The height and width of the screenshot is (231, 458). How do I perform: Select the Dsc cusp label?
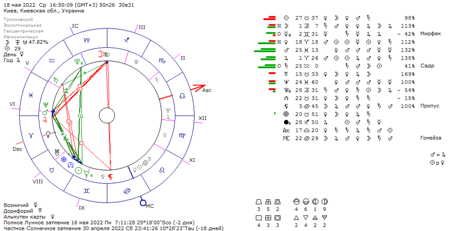point(17,149)
